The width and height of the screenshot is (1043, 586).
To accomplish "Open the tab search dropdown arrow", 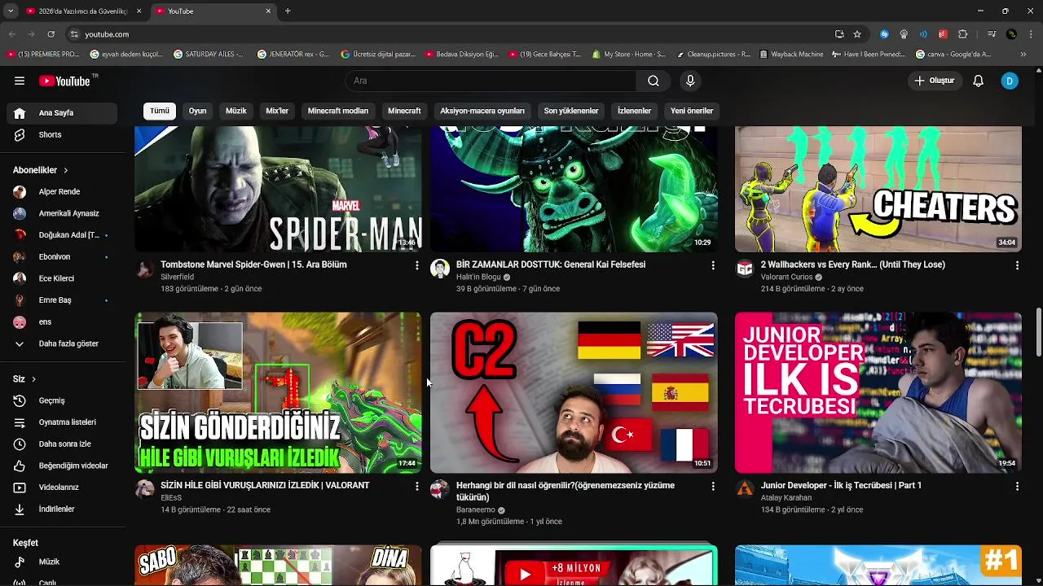I will pyautogui.click(x=10, y=11).
